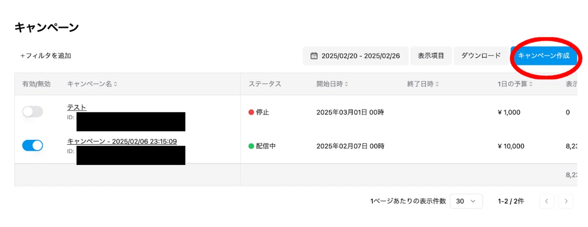Click the green 配信中 status indicator

pyautogui.click(x=251, y=146)
